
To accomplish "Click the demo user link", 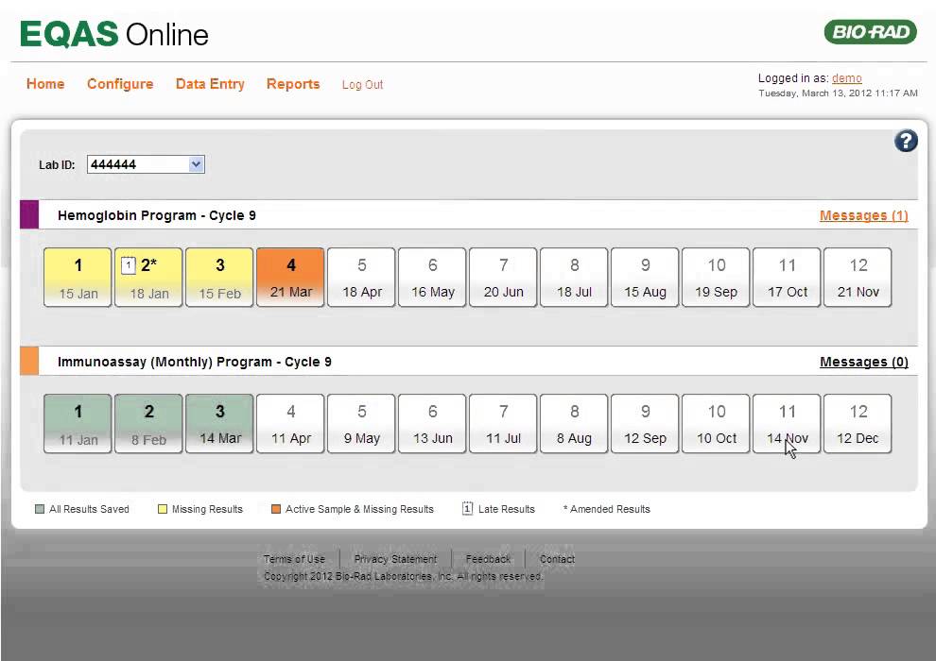I will point(846,78).
